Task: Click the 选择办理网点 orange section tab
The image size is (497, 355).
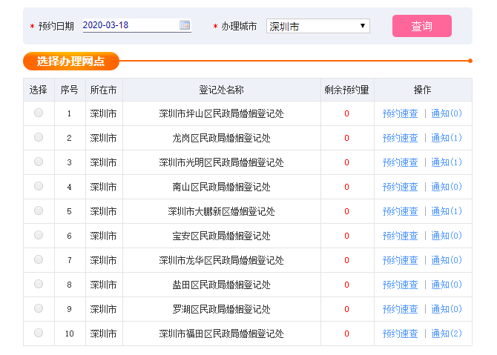Action: tap(70, 61)
